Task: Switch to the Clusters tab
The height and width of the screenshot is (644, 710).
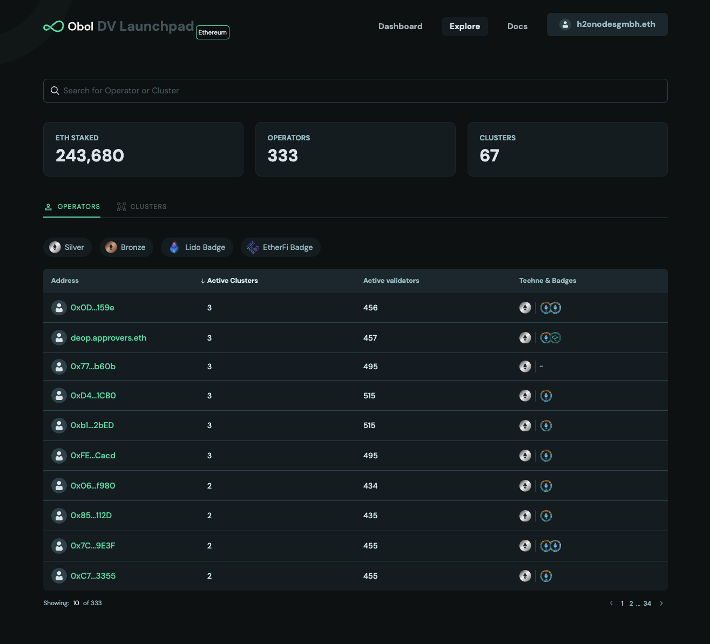Action: tap(142, 207)
